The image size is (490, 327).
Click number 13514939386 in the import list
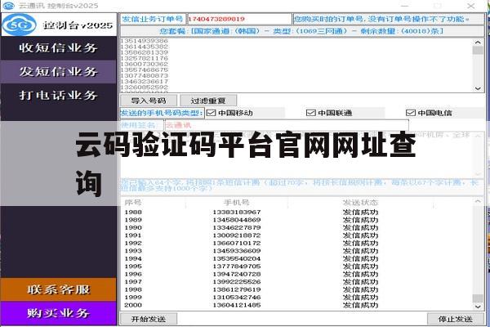[144, 41]
